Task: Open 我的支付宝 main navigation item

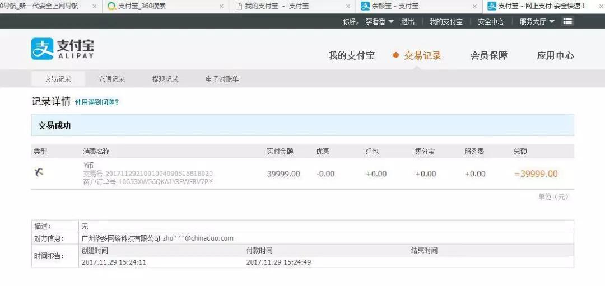Action: tap(351, 55)
